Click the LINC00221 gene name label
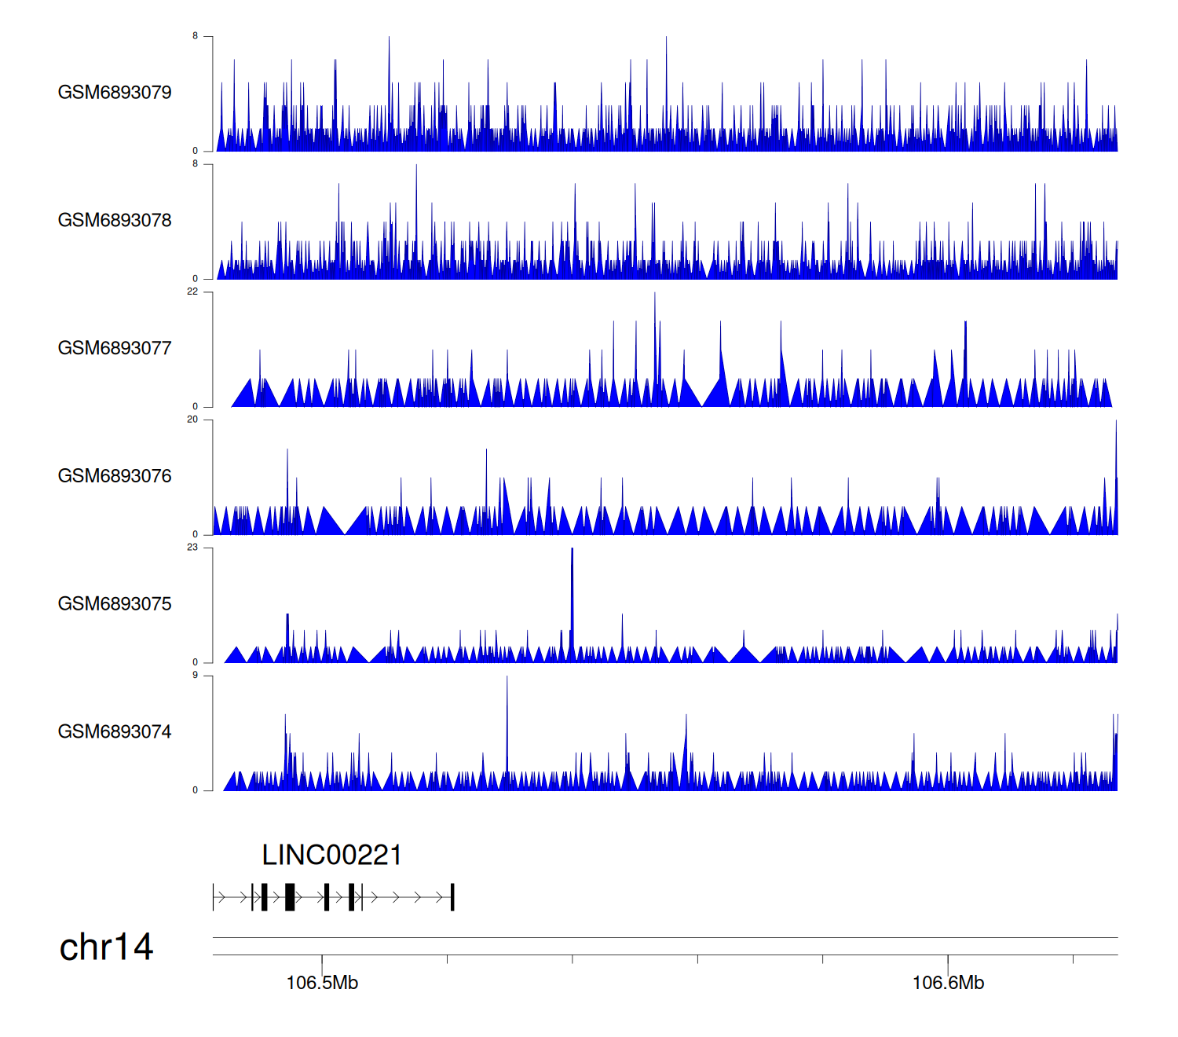This screenshot has height=1037, width=1178. (x=331, y=855)
